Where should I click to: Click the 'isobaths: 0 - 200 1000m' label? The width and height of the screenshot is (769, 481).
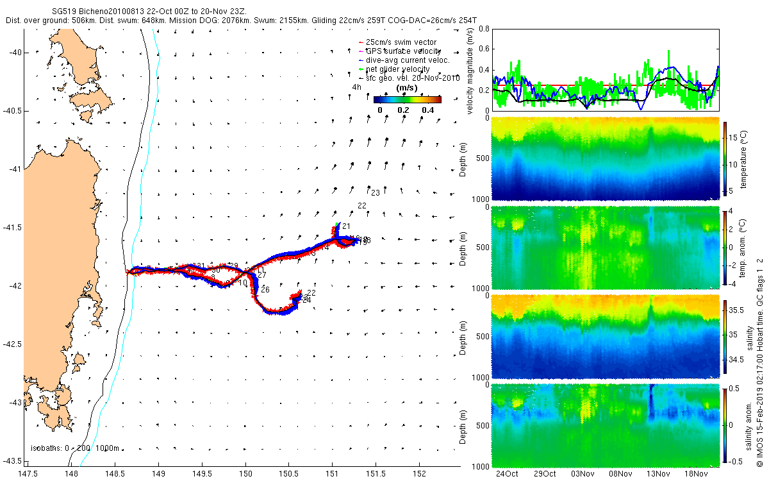click(75, 448)
